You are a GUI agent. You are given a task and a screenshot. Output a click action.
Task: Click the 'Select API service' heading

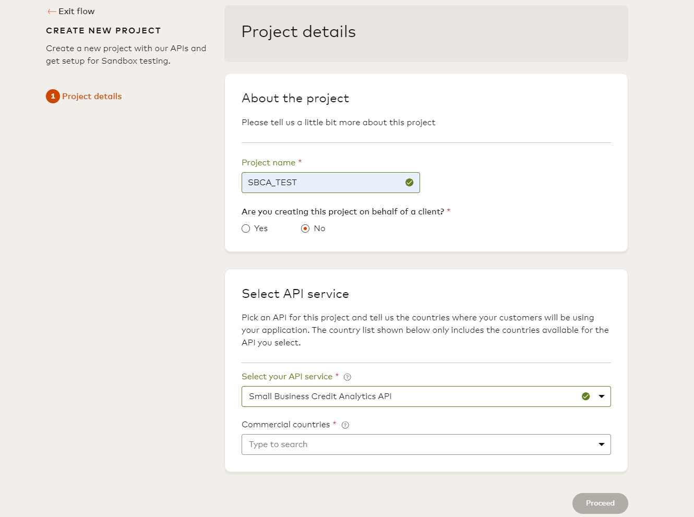point(295,294)
